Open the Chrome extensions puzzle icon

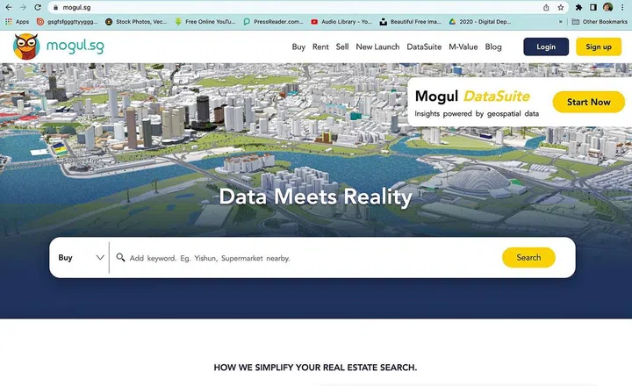tap(579, 7)
